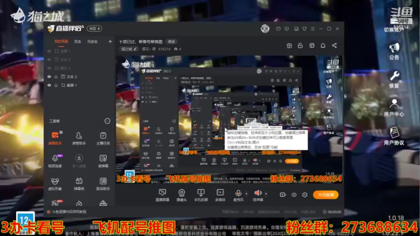
Task: Open the 歌词助手 tool
Action: pos(103,184)
